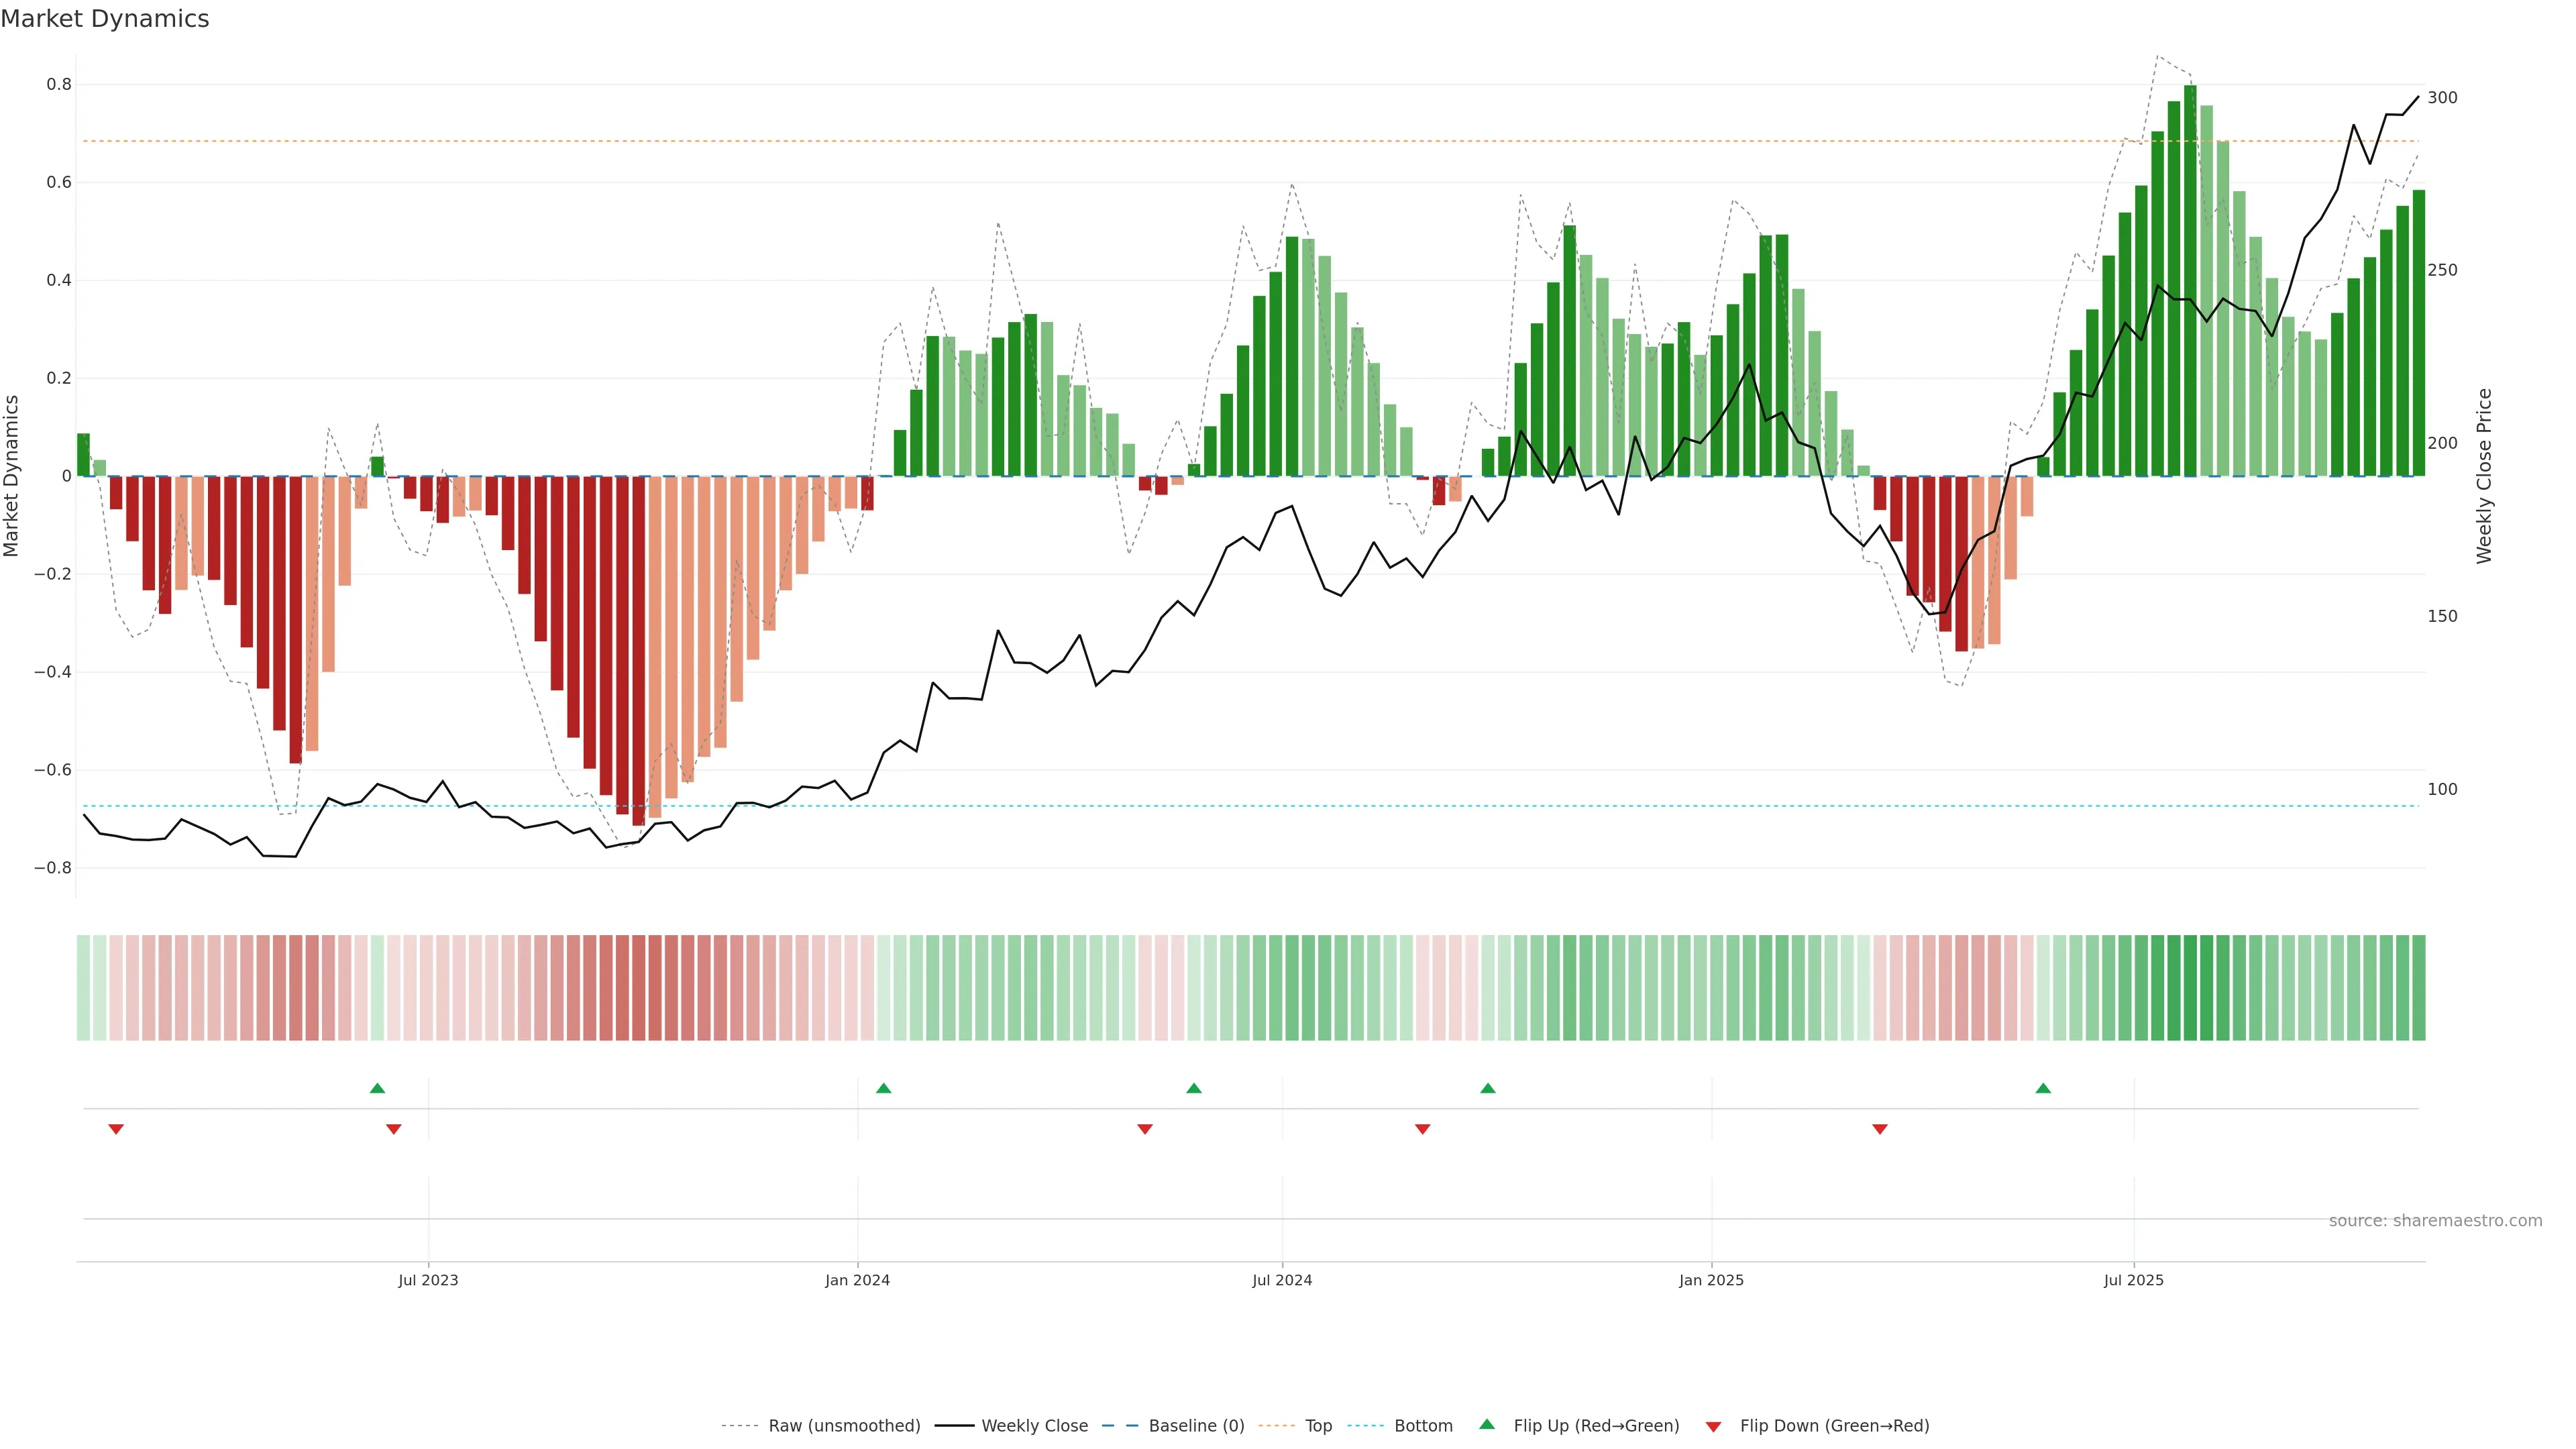2576x1449 pixels.
Task: Click the 300 label on right price axis
Action: 2442,98
